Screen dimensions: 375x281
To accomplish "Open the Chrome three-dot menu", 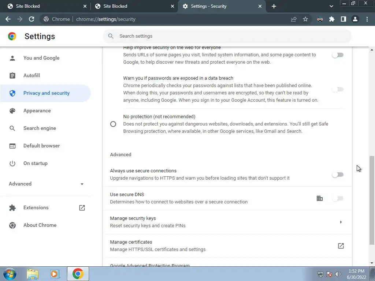I will 367,19.
